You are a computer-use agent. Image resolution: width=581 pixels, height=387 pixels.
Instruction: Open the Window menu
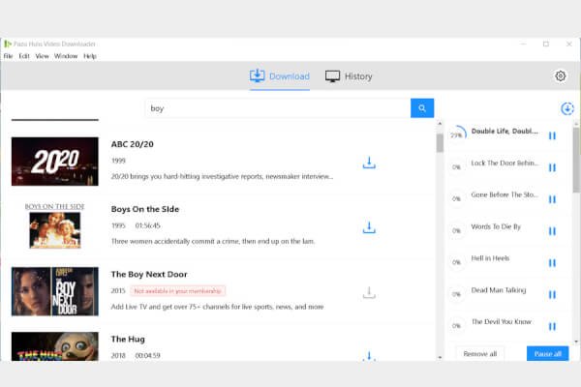pyautogui.click(x=66, y=56)
